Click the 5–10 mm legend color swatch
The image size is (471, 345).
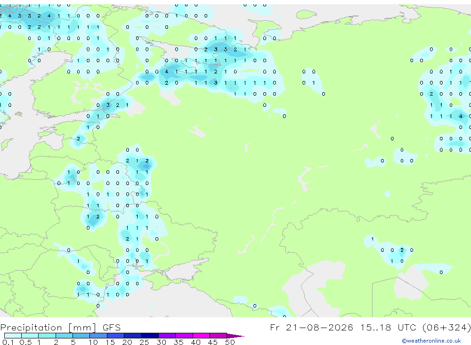(x=81, y=336)
